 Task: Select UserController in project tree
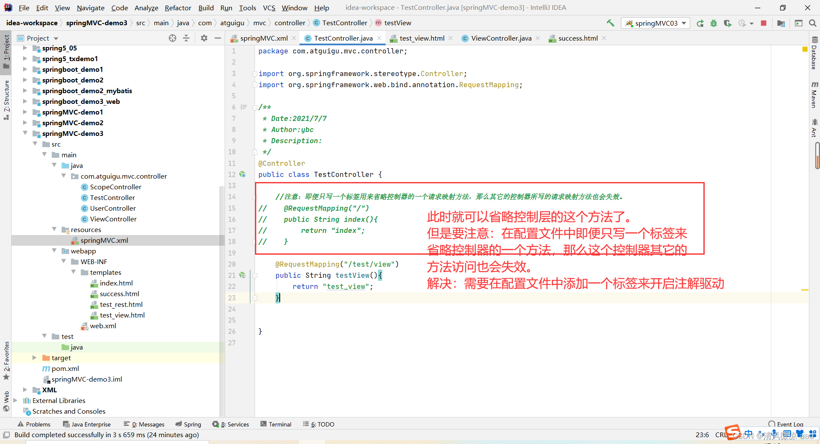(x=113, y=208)
